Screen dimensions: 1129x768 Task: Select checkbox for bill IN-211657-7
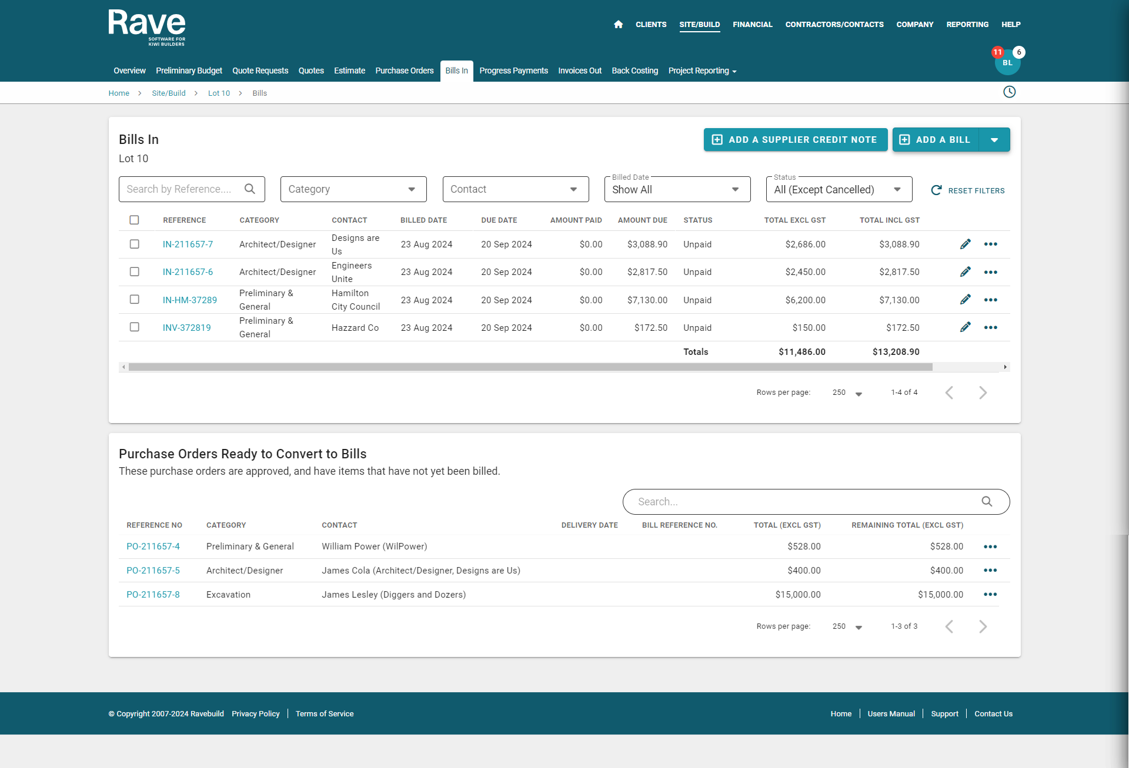click(134, 244)
